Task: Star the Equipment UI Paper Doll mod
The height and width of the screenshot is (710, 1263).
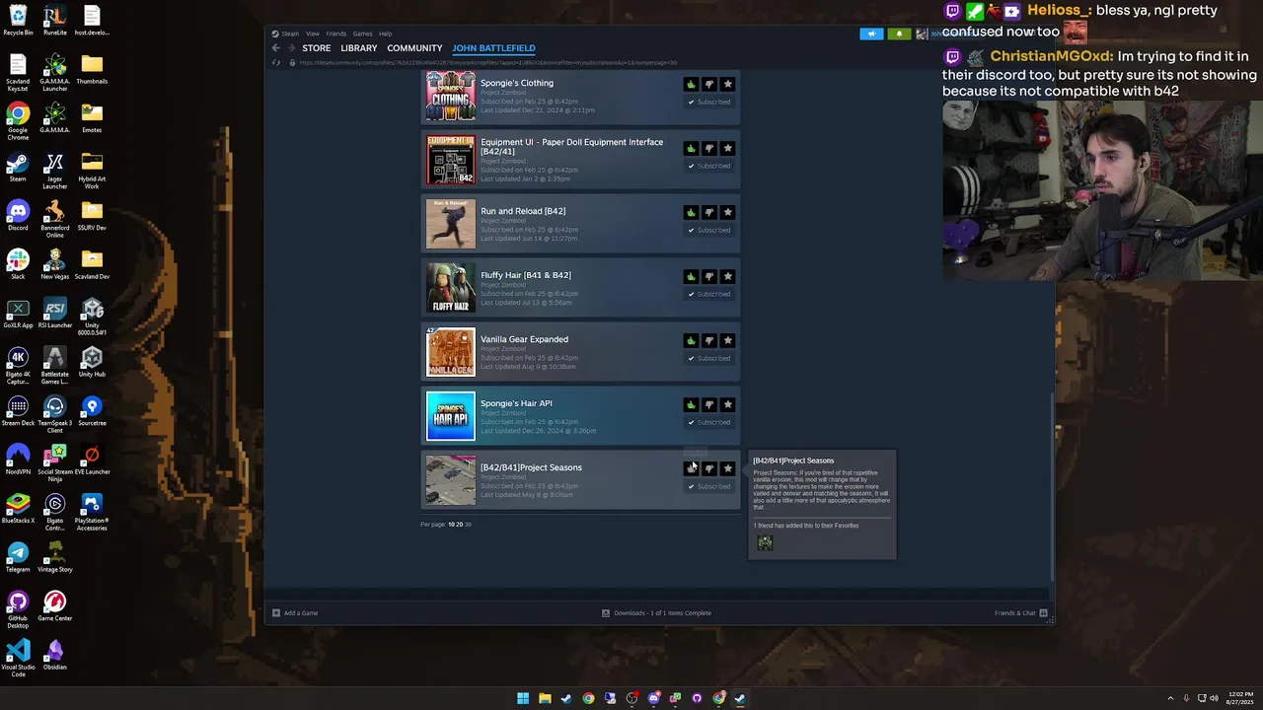Action: pos(727,148)
